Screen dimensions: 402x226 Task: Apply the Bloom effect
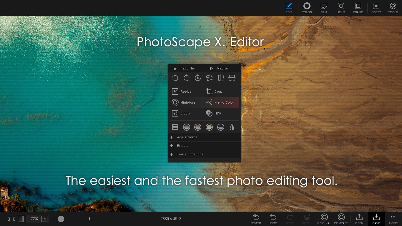coord(181,113)
